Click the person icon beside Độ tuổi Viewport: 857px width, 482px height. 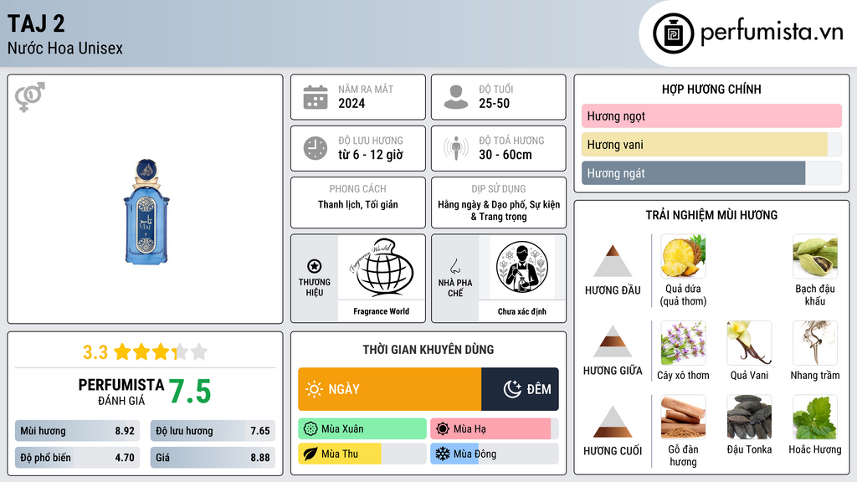tap(456, 97)
